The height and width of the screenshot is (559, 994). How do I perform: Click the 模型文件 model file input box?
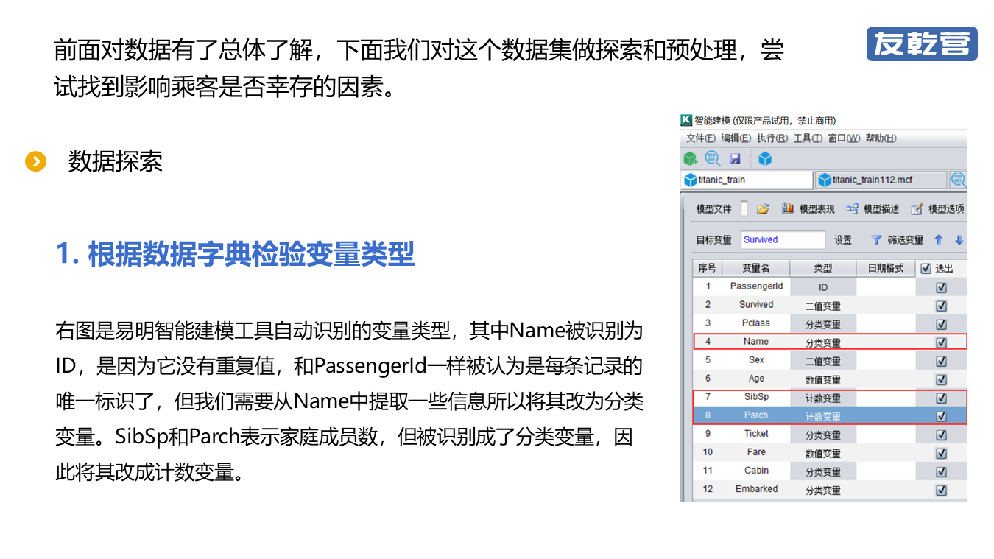744,209
